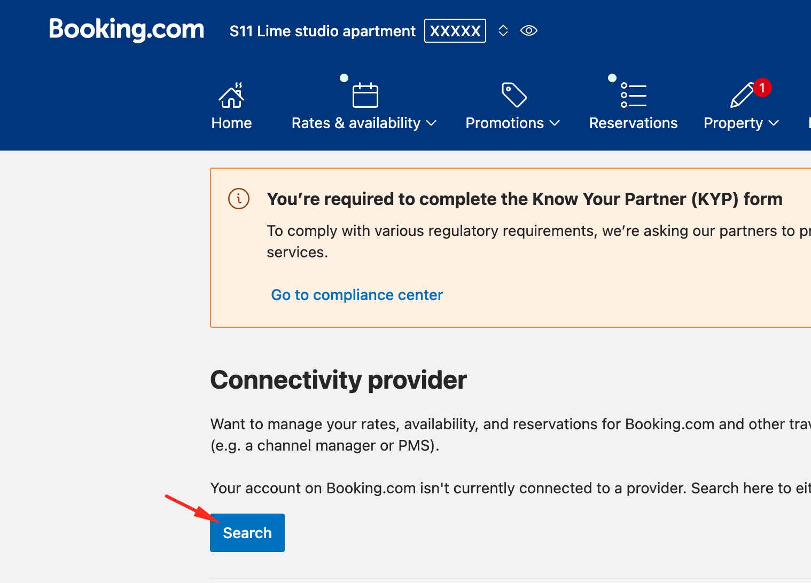Open the Reservations menu label

(x=633, y=123)
